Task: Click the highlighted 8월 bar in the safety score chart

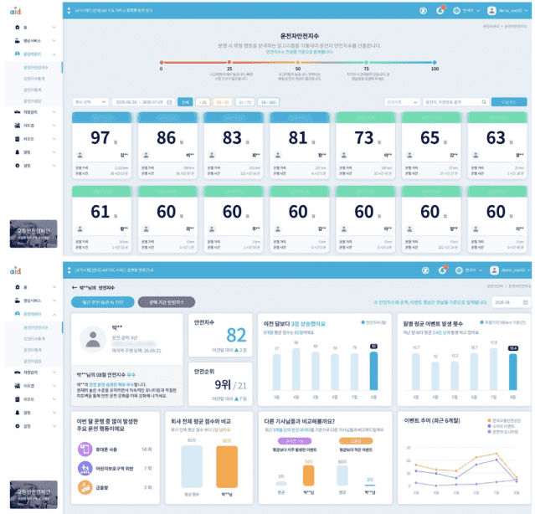Action: [373, 371]
